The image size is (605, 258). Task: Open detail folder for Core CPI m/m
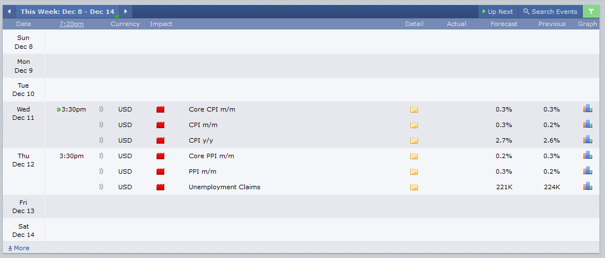point(414,109)
